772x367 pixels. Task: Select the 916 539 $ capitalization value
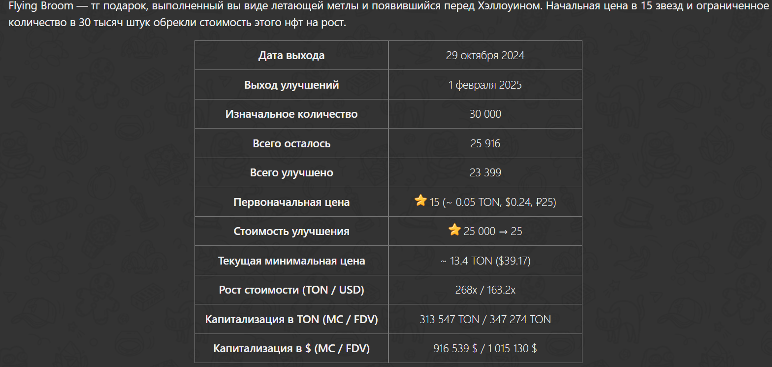click(455, 348)
